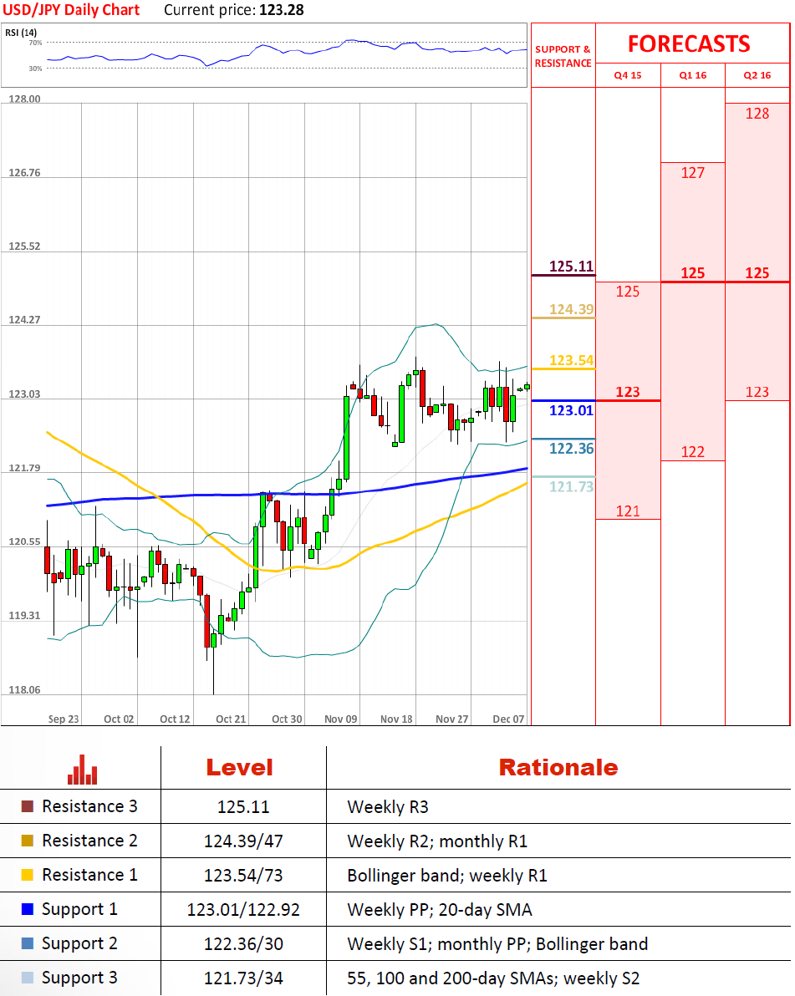Click the Support 2 steel-blue color swatch

pyautogui.click(x=28, y=943)
